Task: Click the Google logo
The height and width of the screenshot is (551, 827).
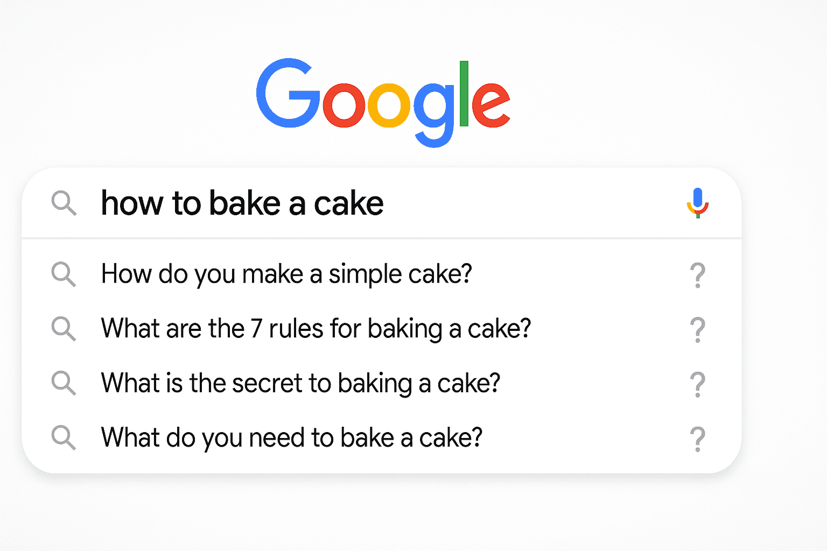Action: coord(383,102)
